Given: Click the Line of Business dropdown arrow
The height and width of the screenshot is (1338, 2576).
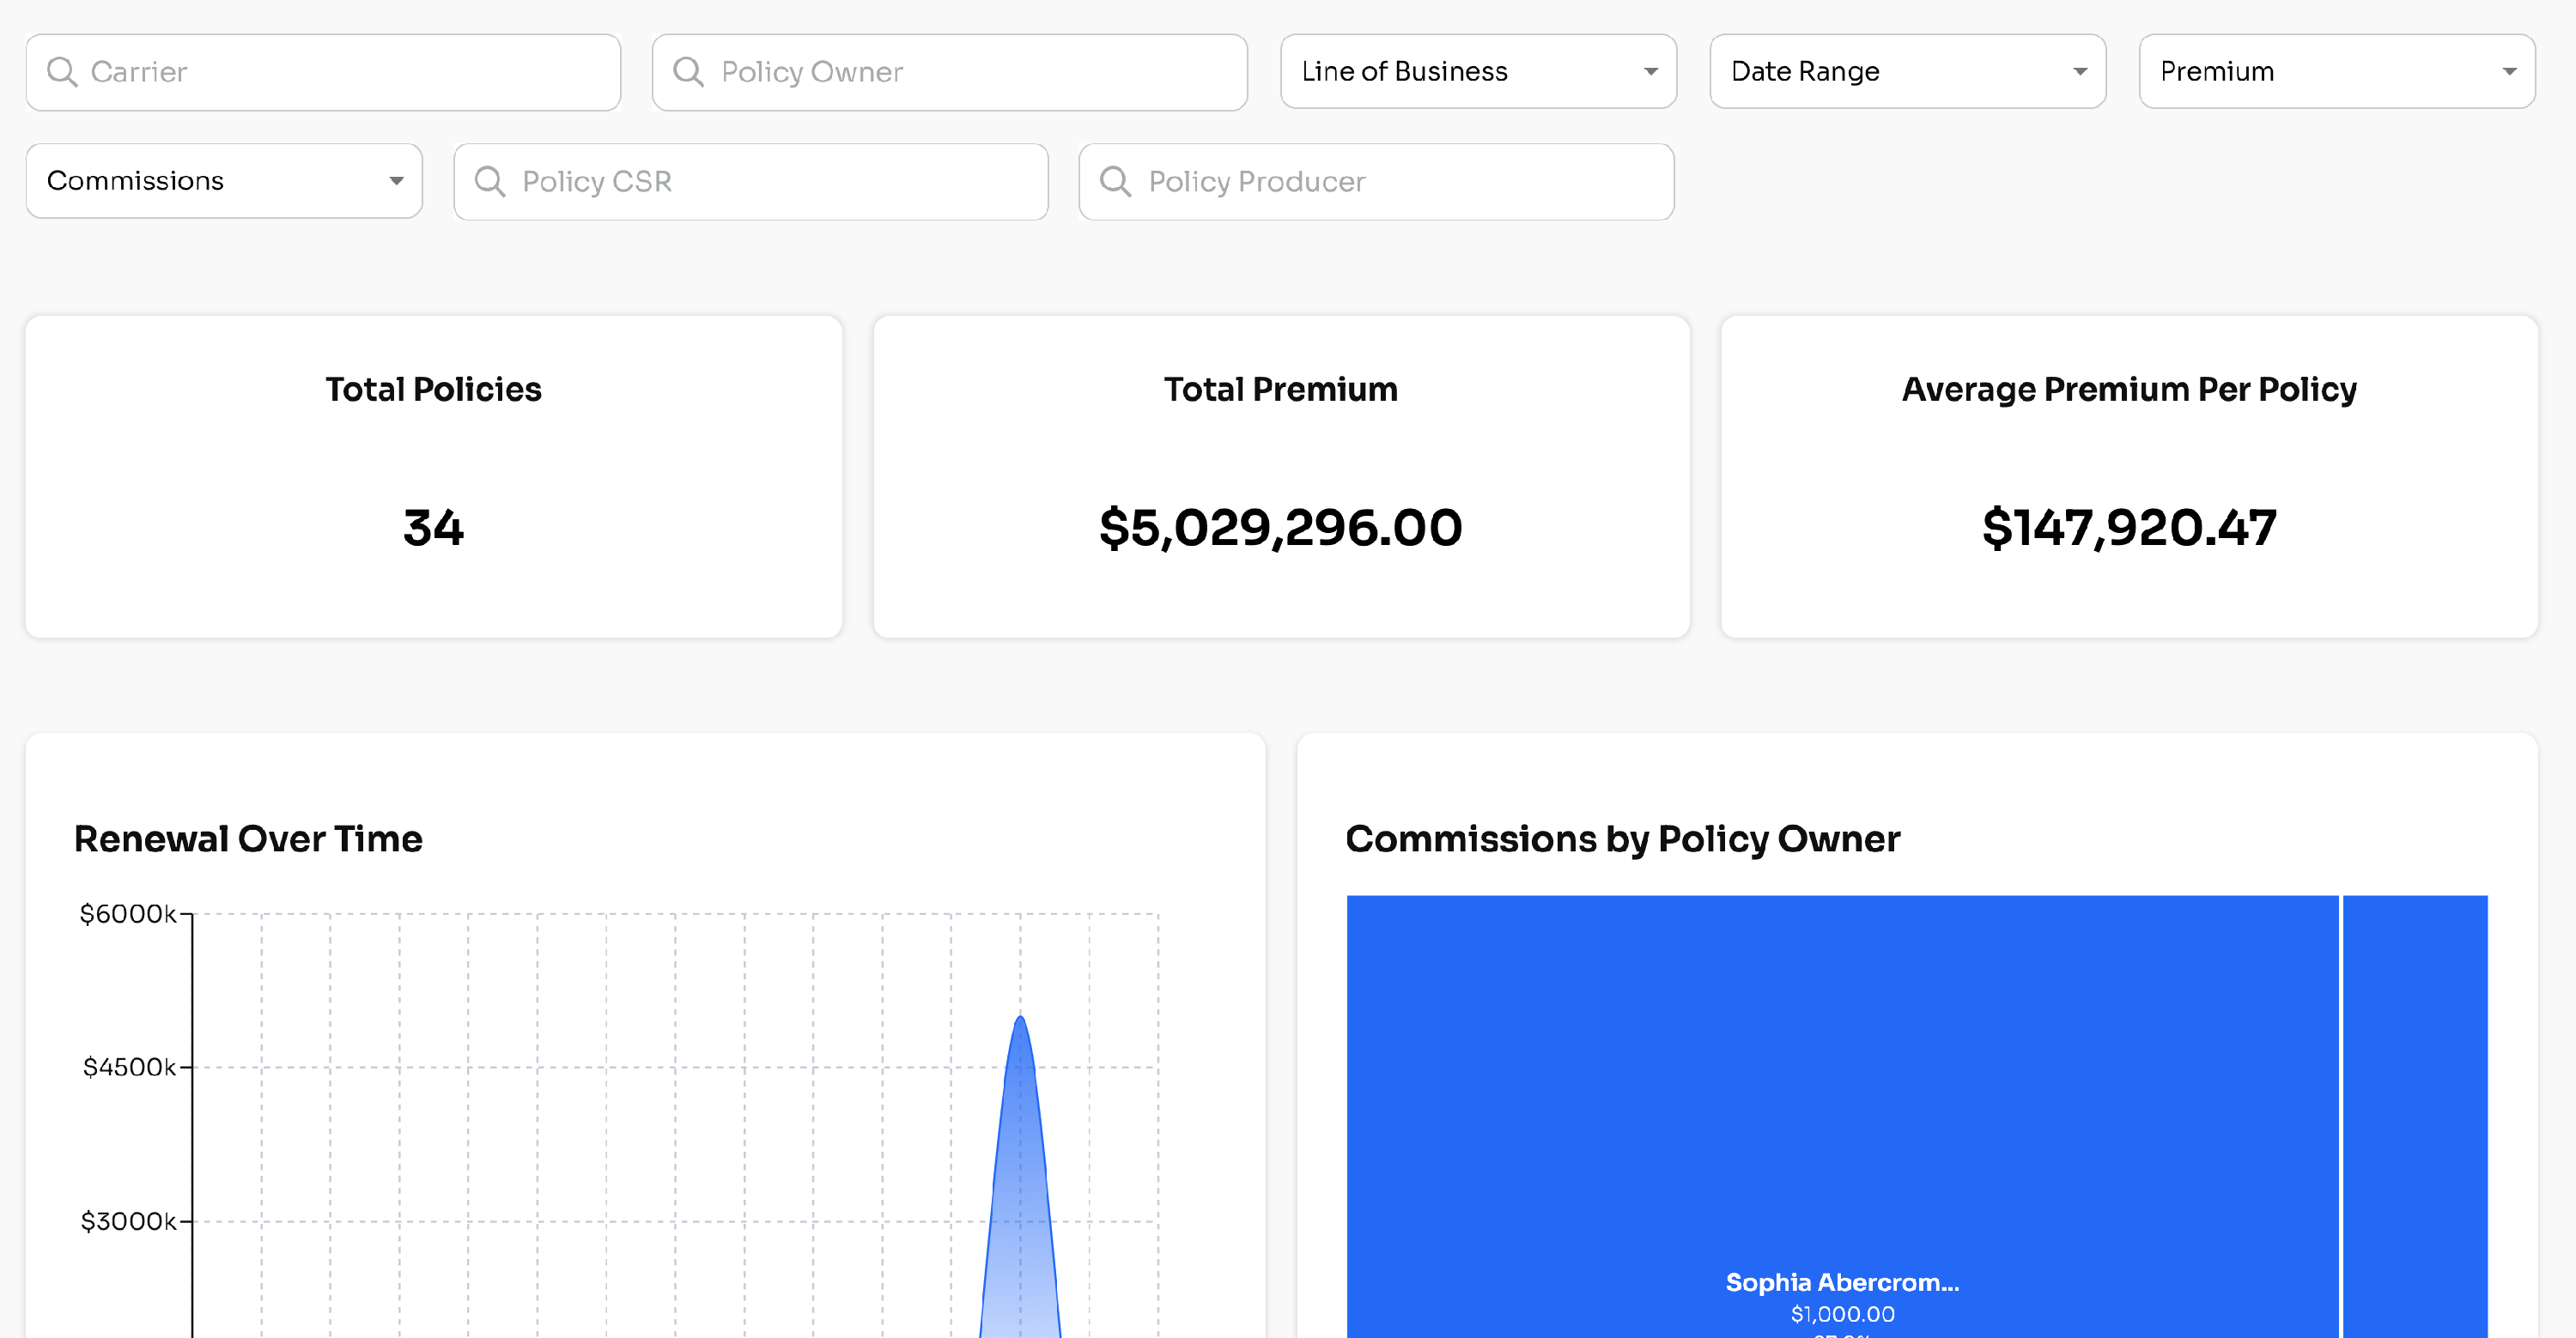Looking at the screenshot, I should 1650,72.
